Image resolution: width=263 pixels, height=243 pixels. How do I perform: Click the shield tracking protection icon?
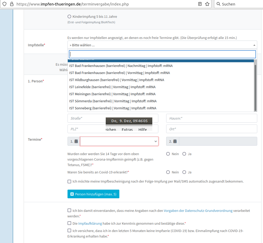4,4
